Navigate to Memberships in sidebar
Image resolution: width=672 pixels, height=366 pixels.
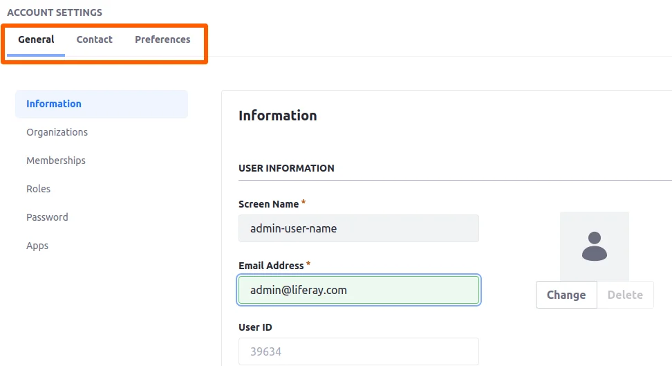pyautogui.click(x=56, y=161)
